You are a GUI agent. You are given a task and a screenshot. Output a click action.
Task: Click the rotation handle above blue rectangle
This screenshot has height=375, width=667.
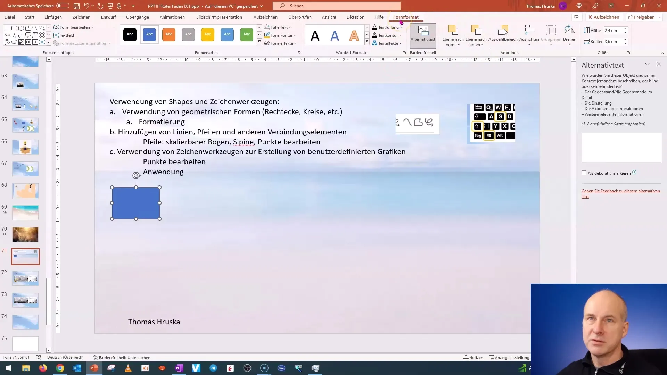pyautogui.click(x=136, y=176)
